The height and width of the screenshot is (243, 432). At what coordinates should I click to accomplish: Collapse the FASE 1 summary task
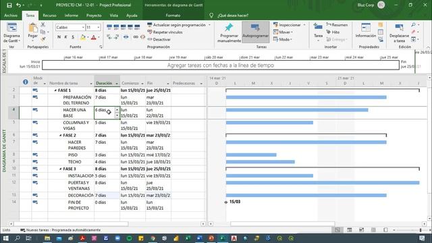click(x=55, y=90)
